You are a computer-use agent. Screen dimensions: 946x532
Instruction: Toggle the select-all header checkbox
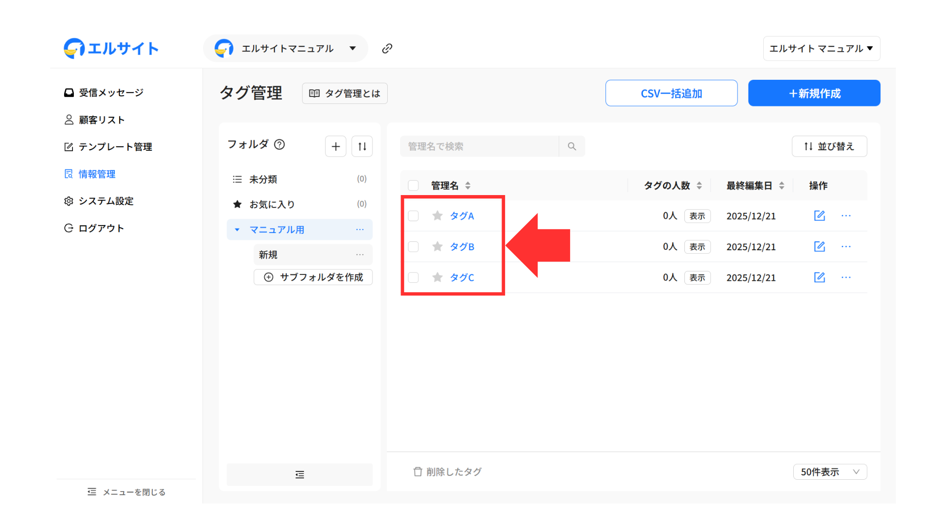click(x=413, y=186)
